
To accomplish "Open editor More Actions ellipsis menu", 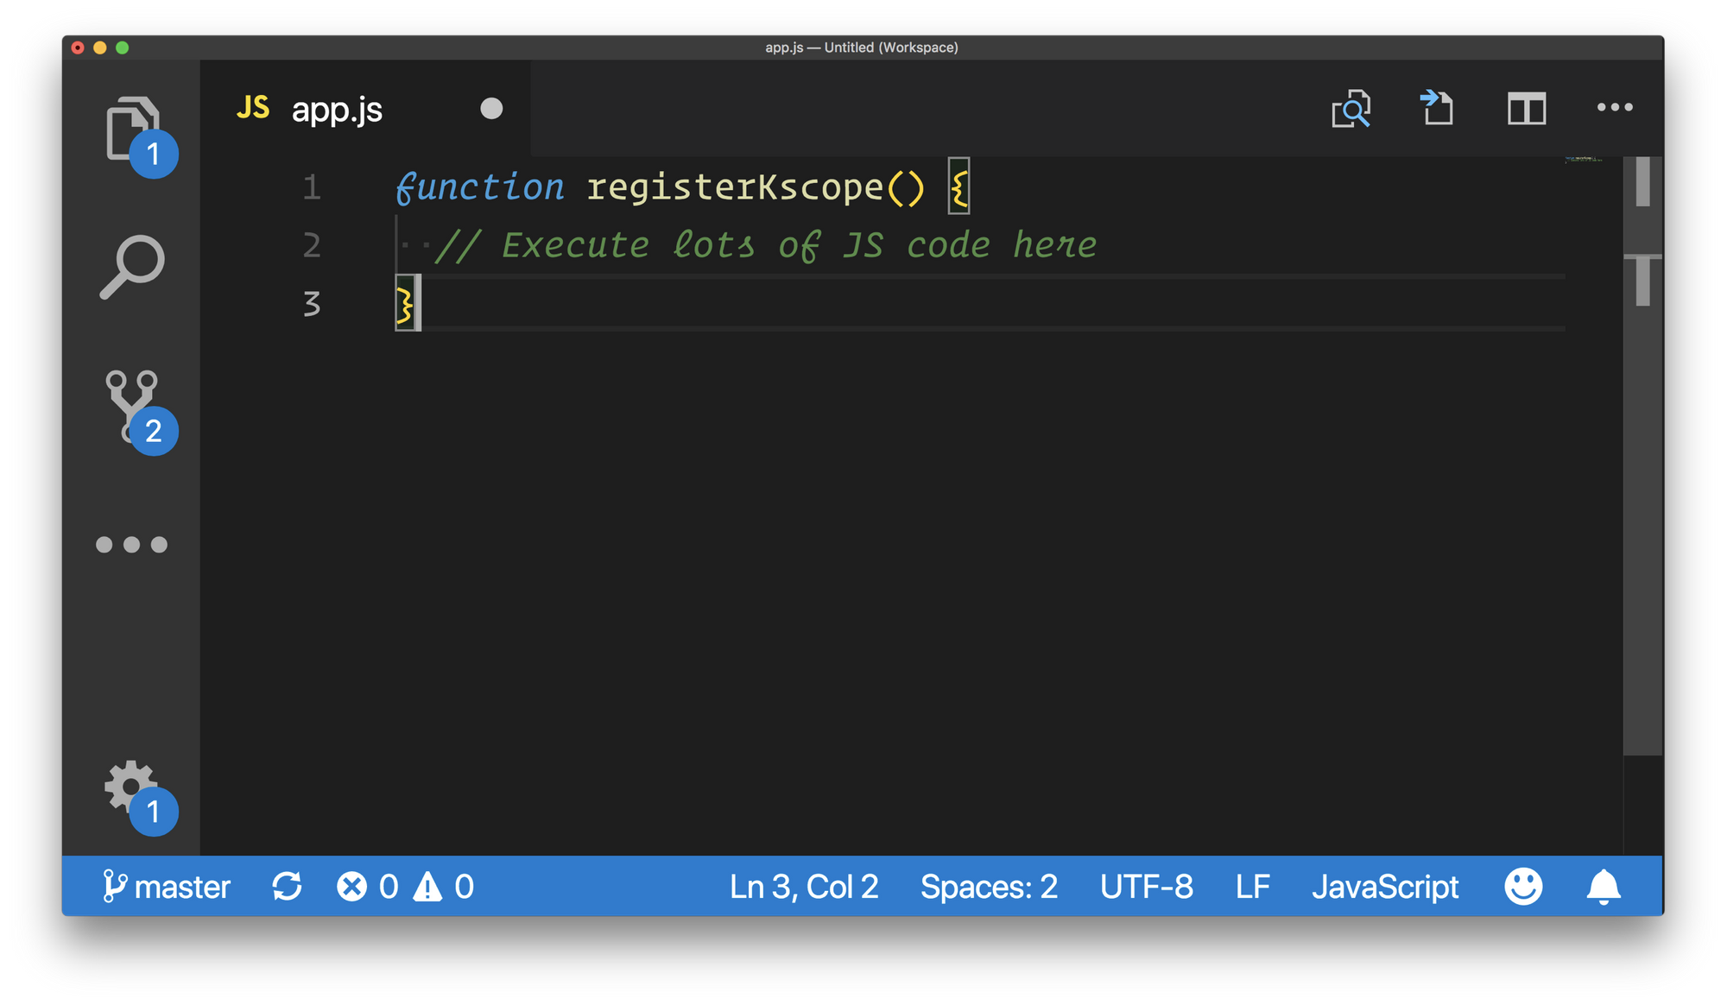I will click(1614, 108).
